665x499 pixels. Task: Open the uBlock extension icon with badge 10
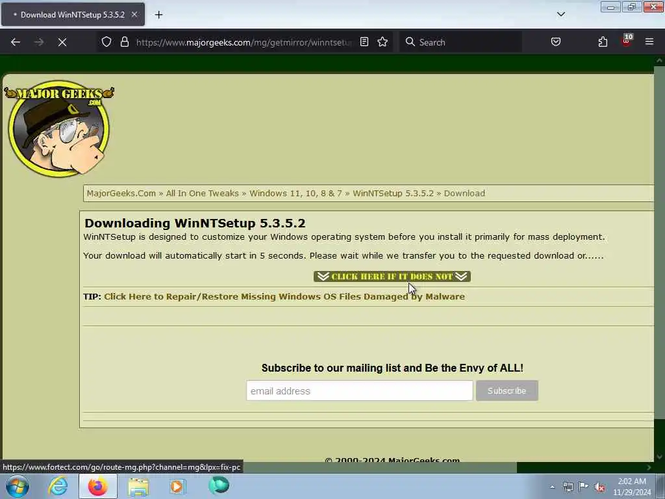point(627,41)
